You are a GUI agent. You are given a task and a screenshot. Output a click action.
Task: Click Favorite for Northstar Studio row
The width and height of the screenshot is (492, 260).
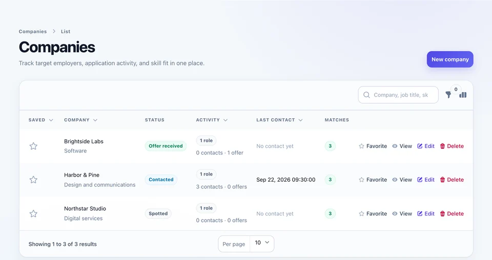click(x=373, y=213)
